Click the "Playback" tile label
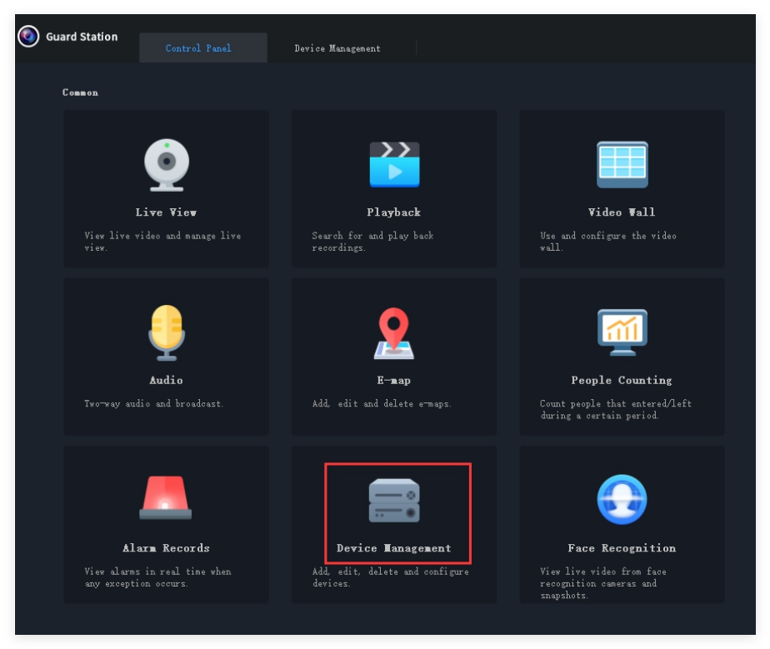The height and width of the screenshot is (649, 770). (394, 212)
